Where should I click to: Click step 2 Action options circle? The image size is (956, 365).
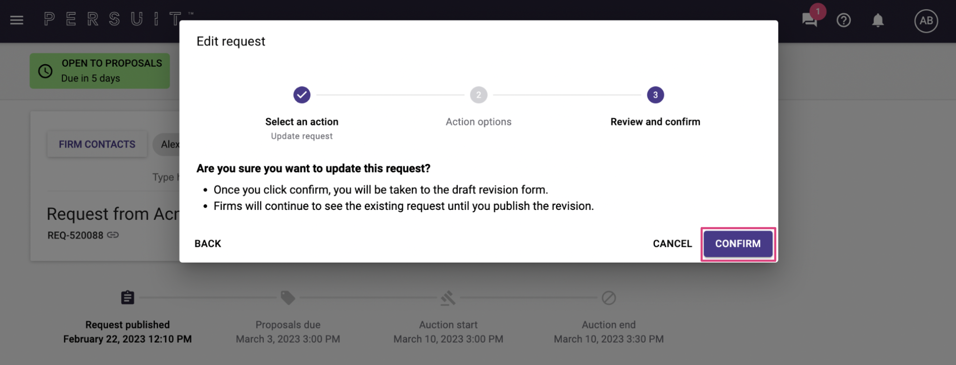click(x=478, y=95)
